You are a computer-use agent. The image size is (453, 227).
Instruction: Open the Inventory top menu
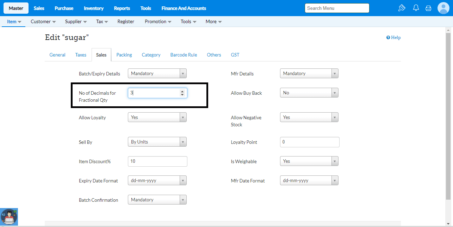94,8
